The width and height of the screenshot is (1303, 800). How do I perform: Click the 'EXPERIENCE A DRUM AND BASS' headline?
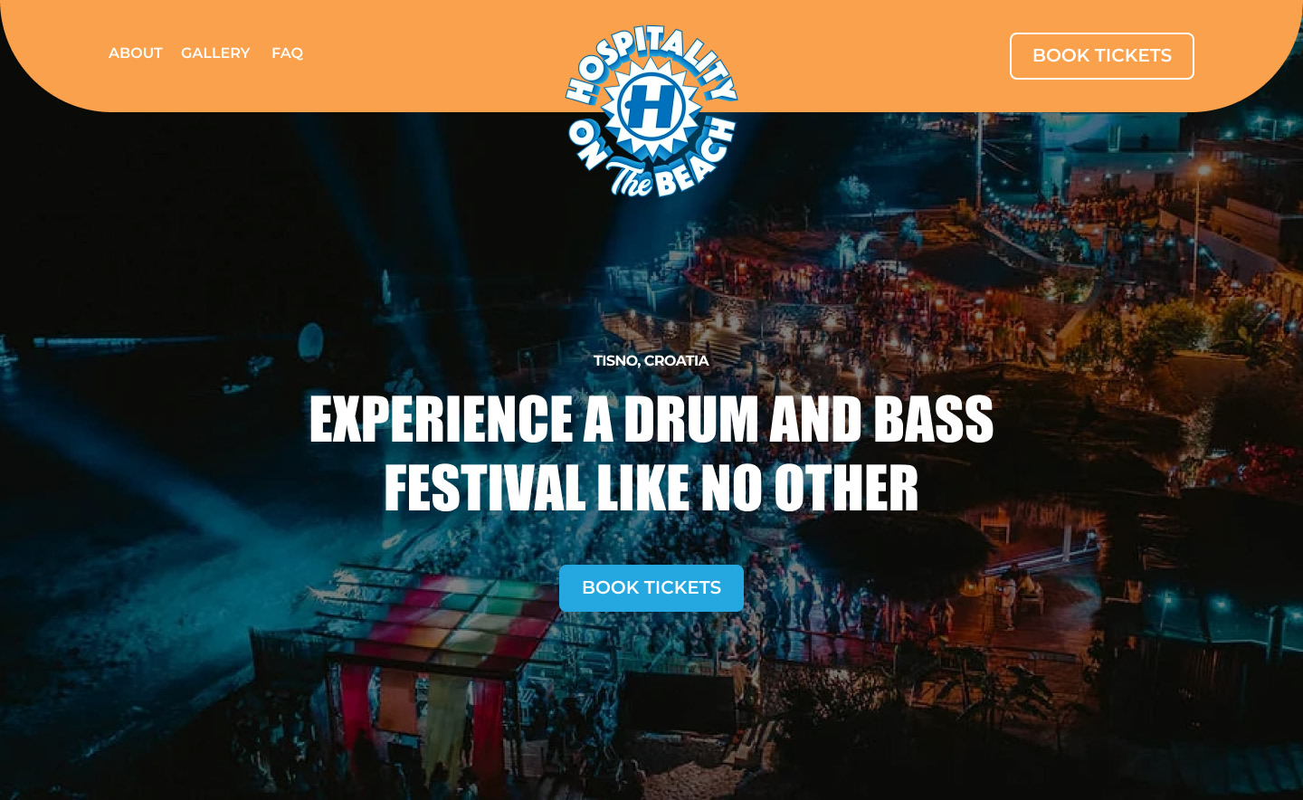point(651,419)
